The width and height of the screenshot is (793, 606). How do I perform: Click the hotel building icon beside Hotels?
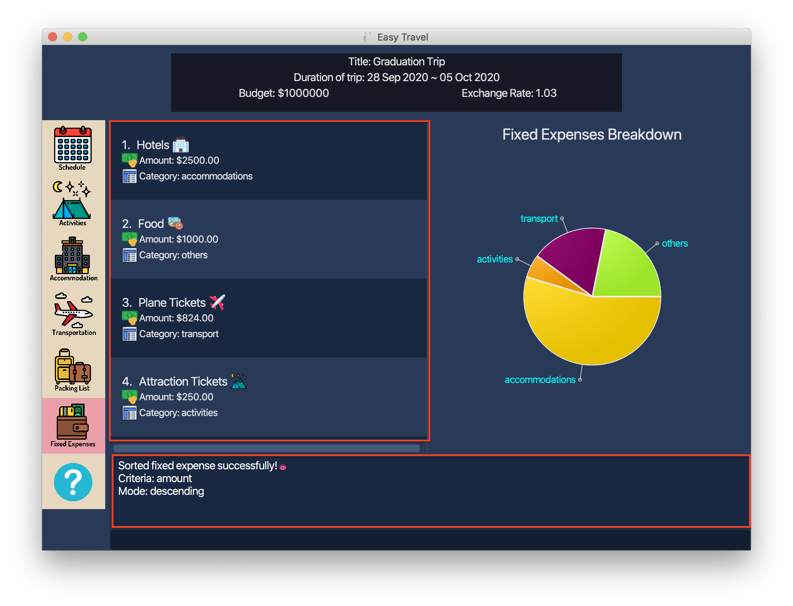click(x=181, y=145)
